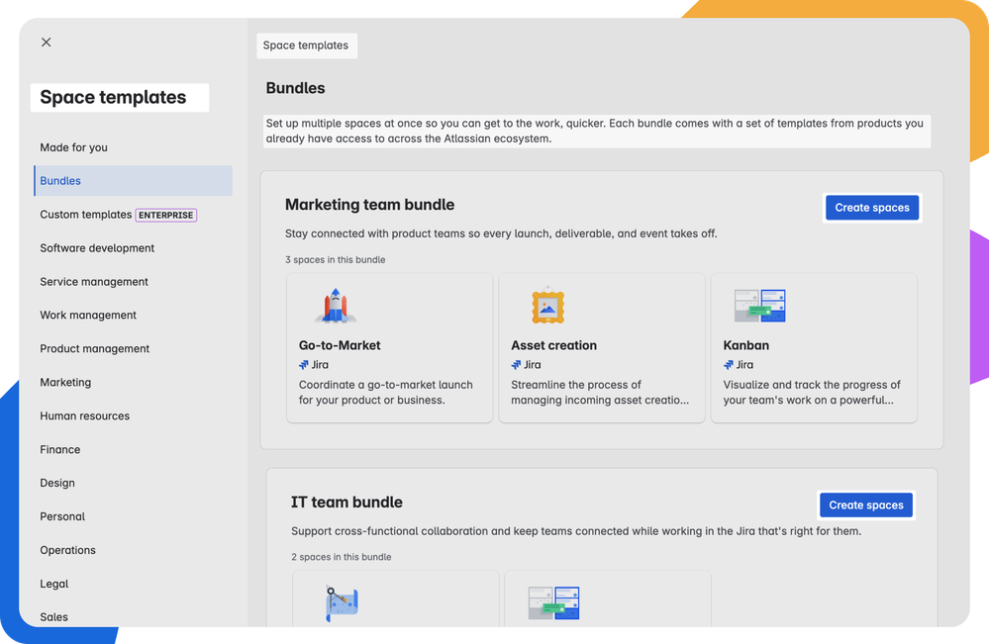The height and width of the screenshot is (644, 989).
Task: Open Service management templates
Action: (x=94, y=282)
